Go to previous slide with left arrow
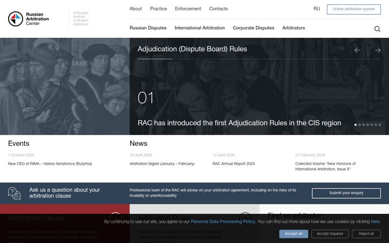Image resolution: width=389 pixels, height=243 pixels. pyautogui.click(x=357, y=50)
